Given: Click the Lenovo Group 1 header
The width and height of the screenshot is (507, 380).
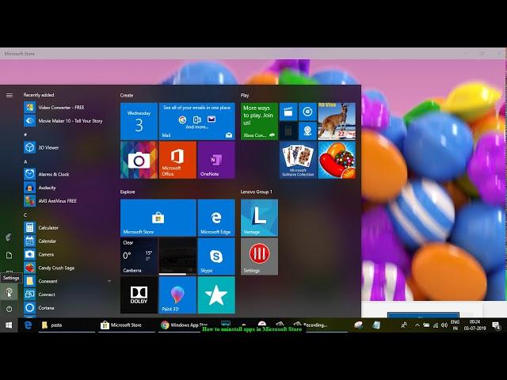Looking at the screenshot, I should tap(257, 192).
